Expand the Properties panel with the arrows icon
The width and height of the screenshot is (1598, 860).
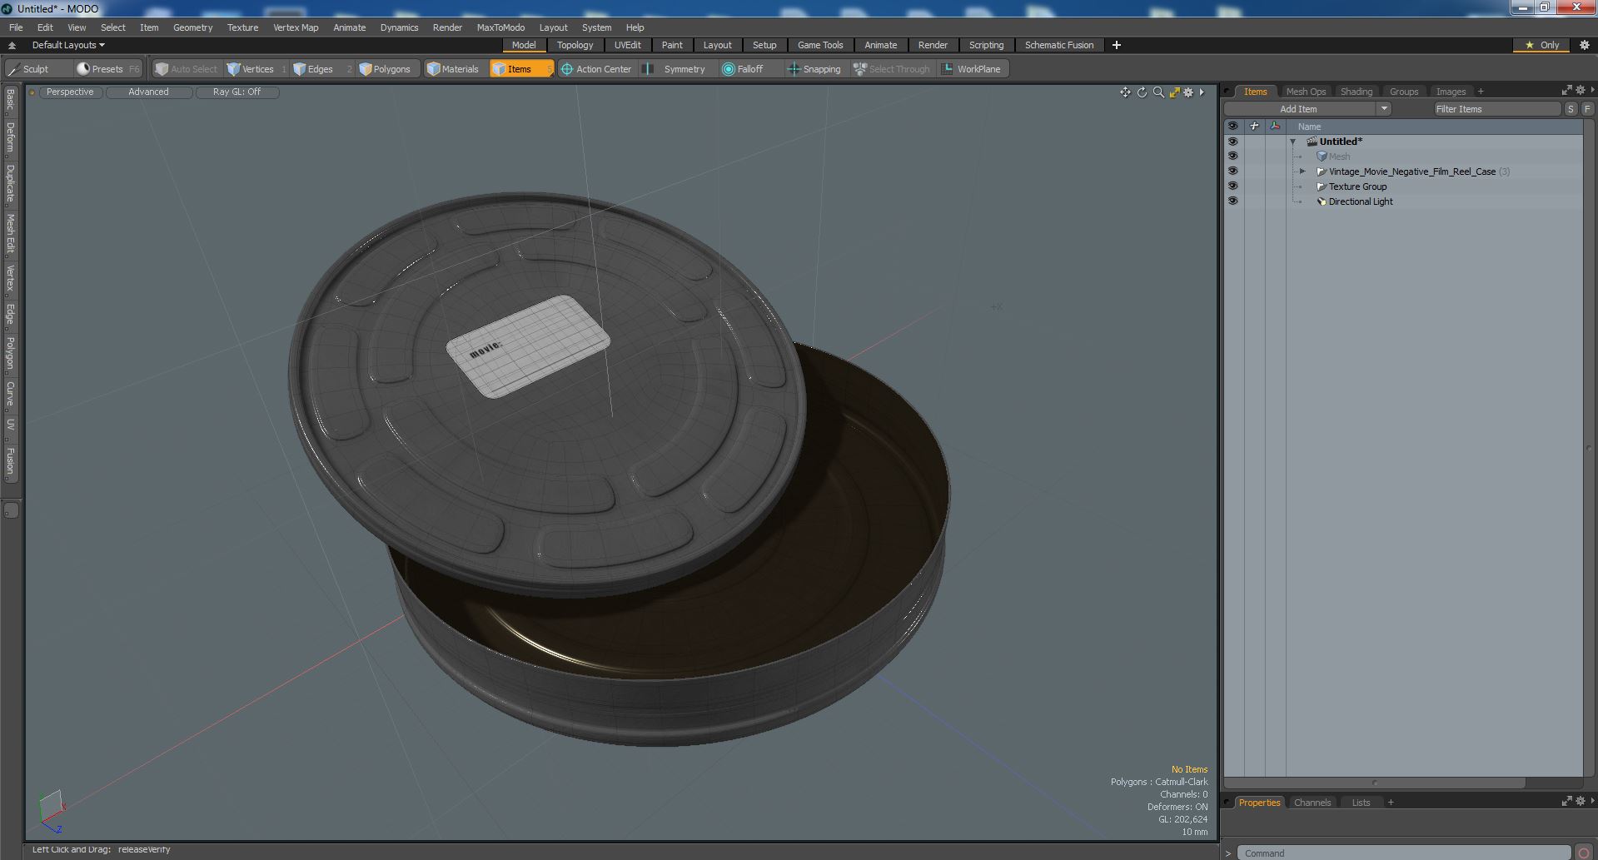1566,801
